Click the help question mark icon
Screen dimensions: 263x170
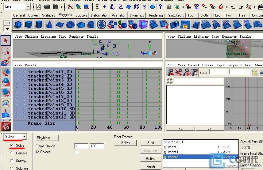(161, 7)
